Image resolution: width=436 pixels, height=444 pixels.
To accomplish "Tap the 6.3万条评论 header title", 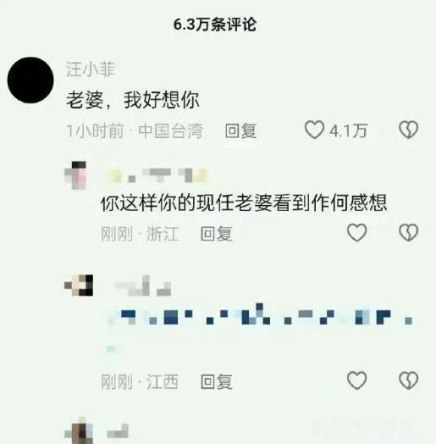I will [x=215, y=25].
